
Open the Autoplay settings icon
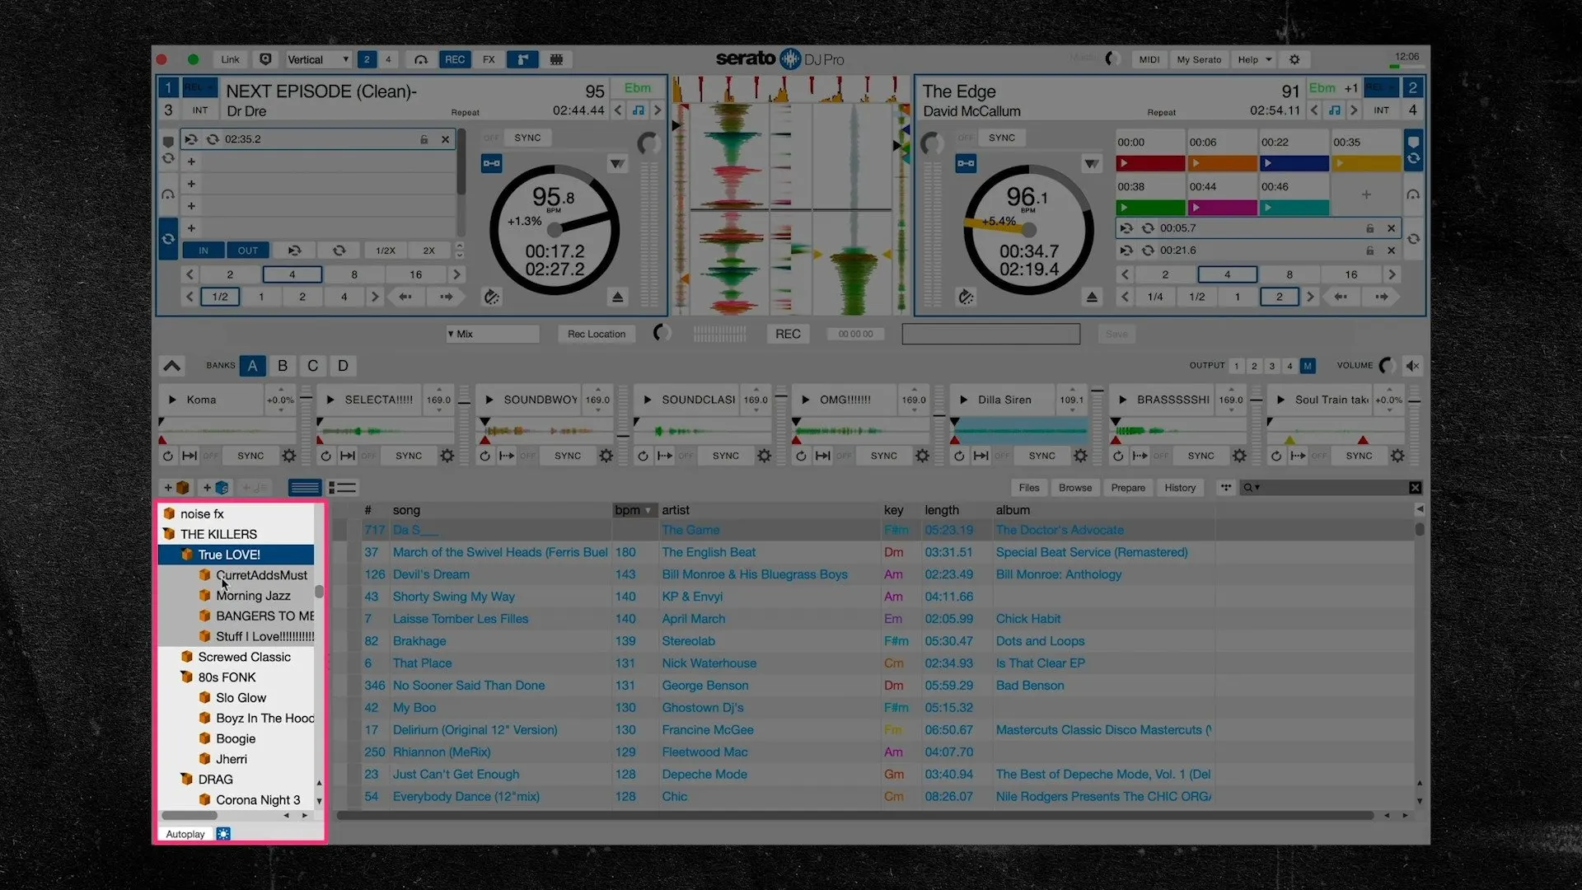(x=223, y=834)
